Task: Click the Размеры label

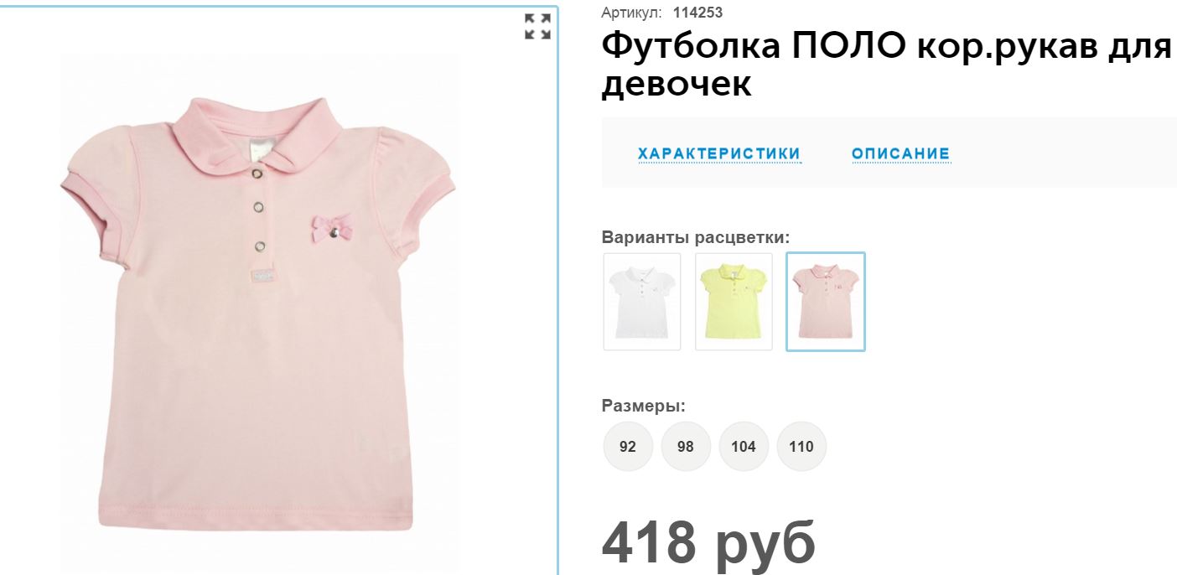Action: 644,407
